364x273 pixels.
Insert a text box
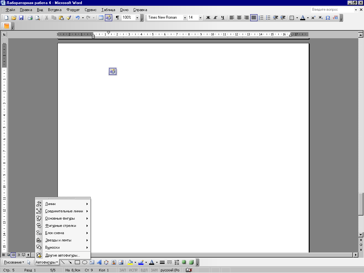pos(92,262)
